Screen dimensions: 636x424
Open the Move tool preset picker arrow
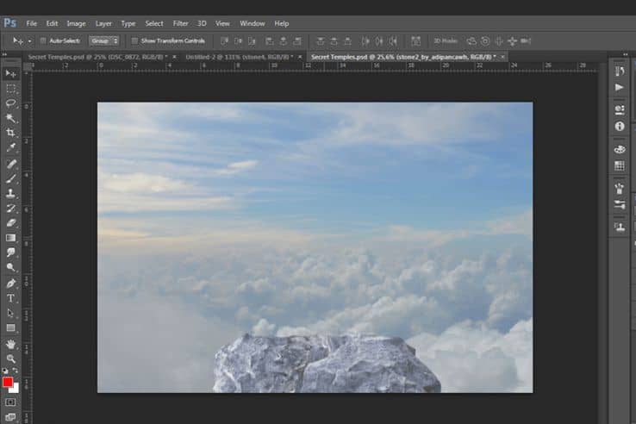click(29, 41)
